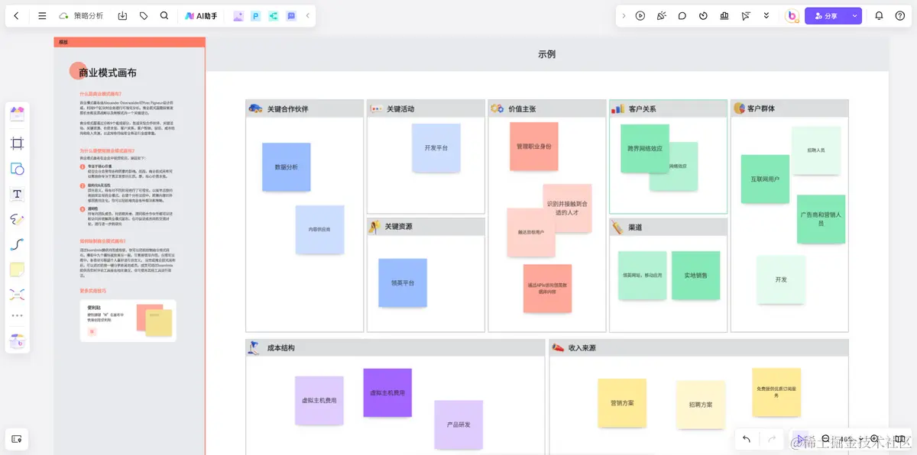Select the connector line tool

click(15, 244)
